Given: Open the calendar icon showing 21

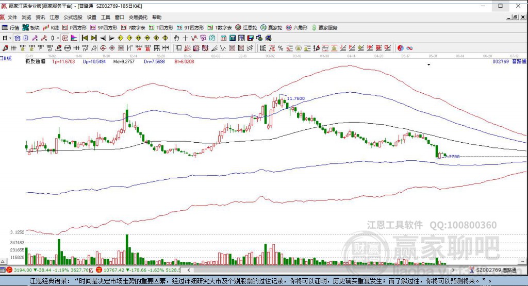Looking at the screenshot, I should click(x=224, y=38).
